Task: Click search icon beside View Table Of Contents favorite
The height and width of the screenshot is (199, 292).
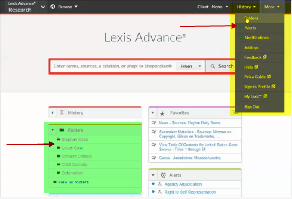Action: (154, 145)
